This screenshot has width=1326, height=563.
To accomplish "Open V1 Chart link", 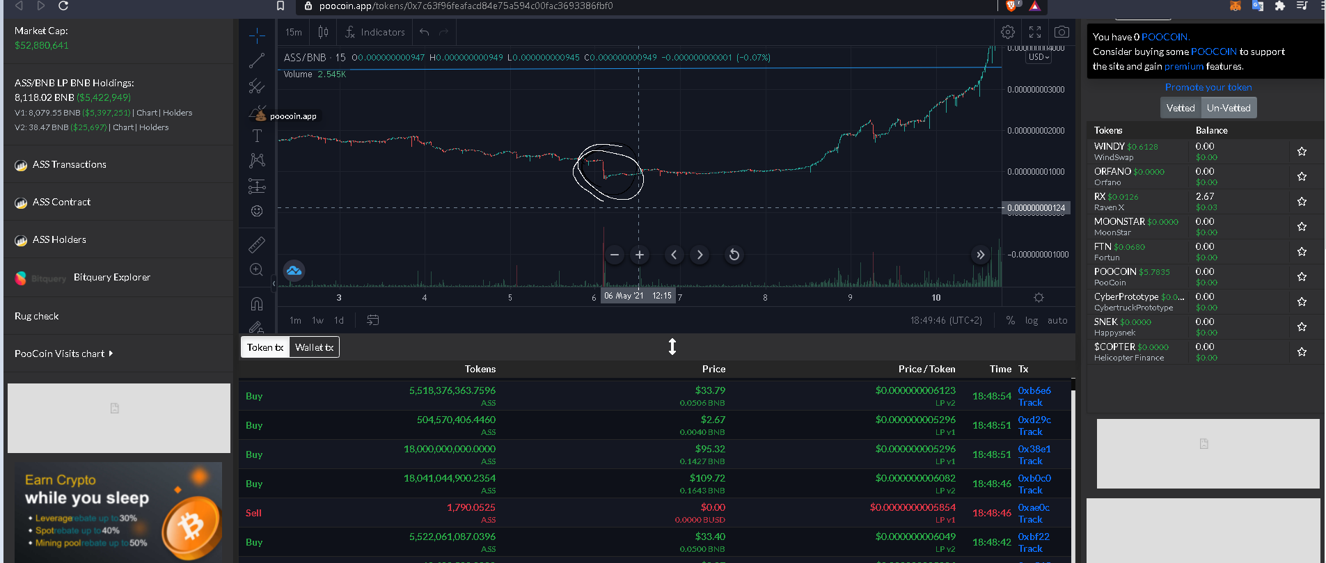I will coord(147,113).
